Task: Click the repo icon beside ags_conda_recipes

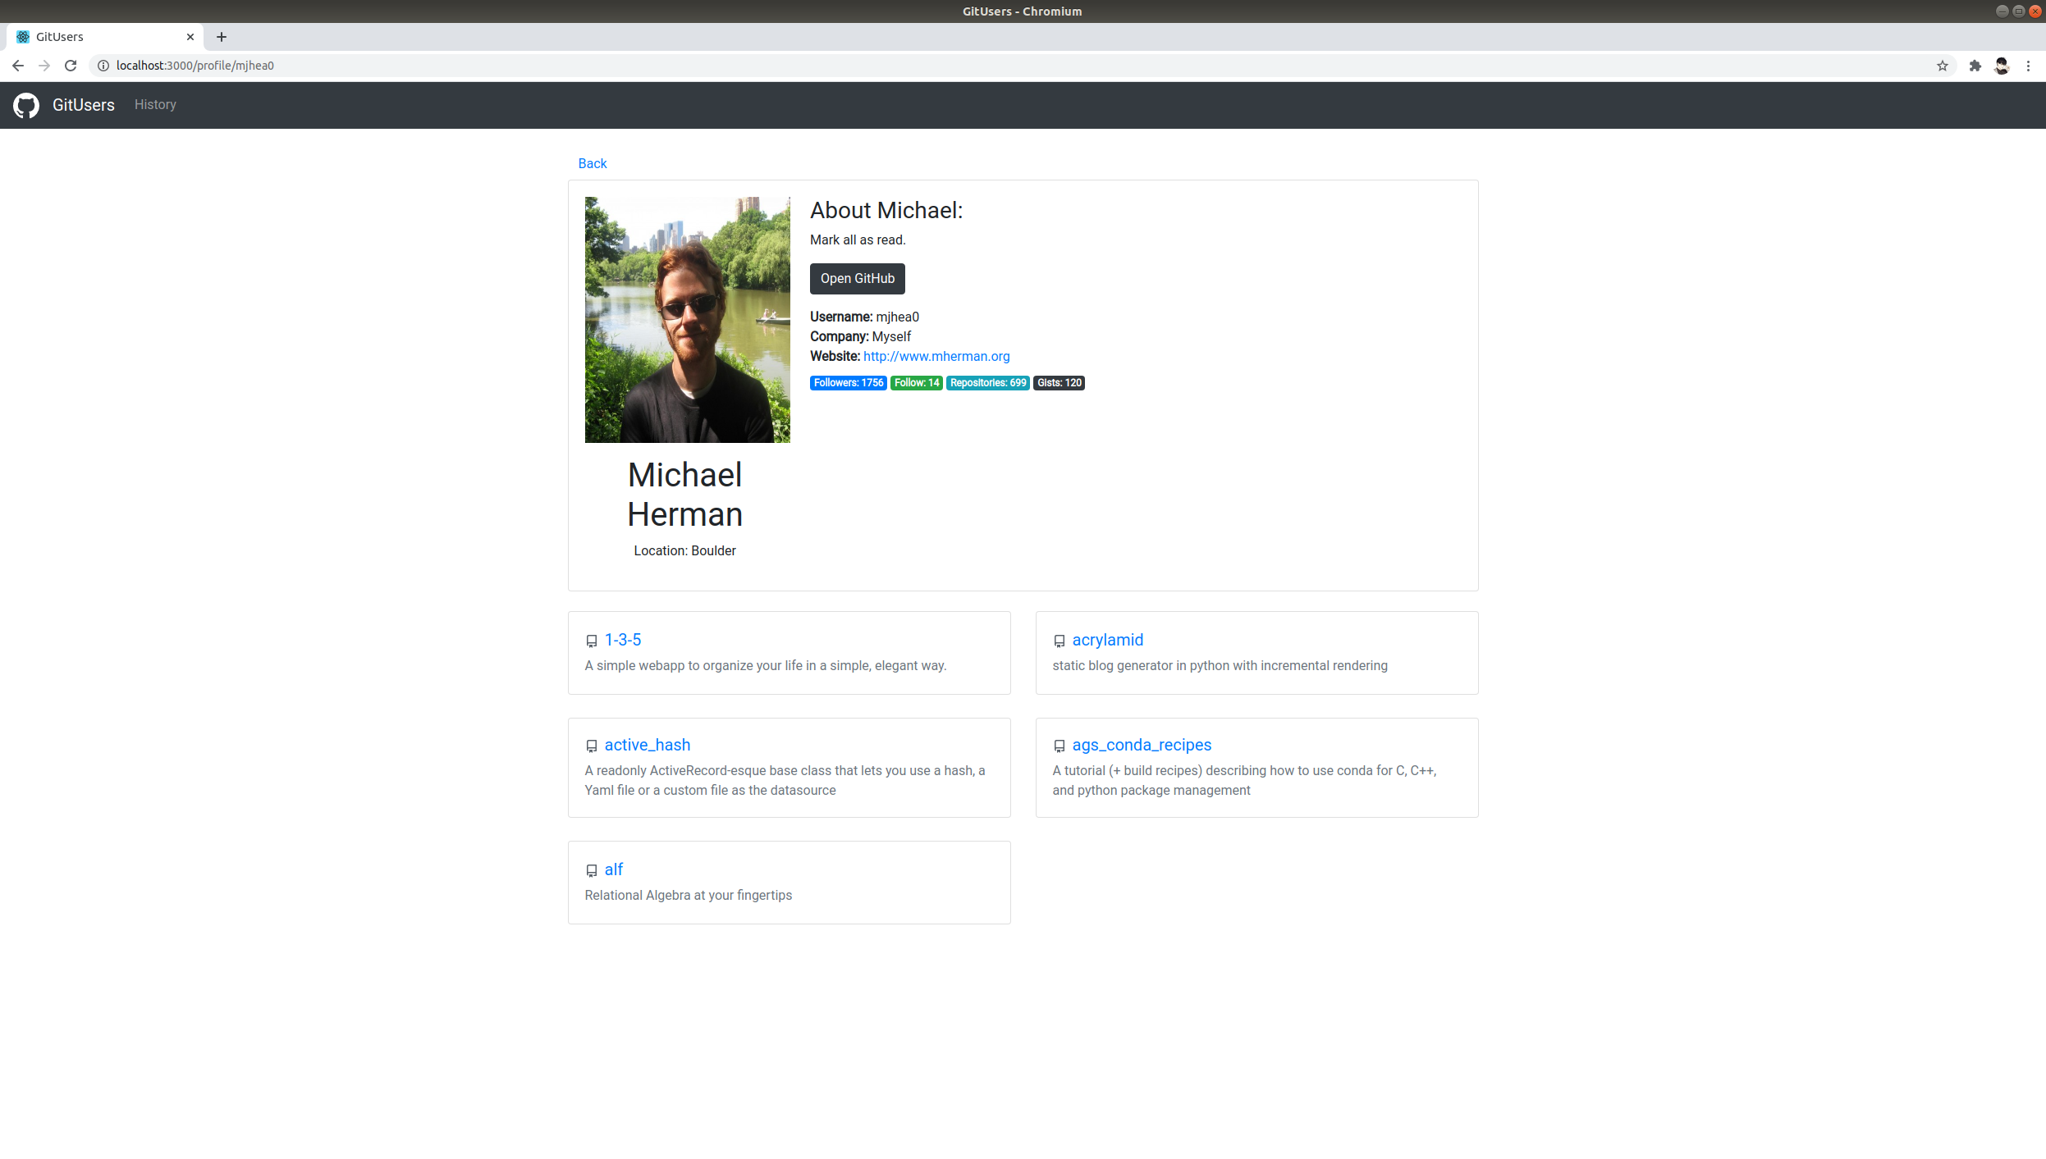Action: click(1059, 746)
